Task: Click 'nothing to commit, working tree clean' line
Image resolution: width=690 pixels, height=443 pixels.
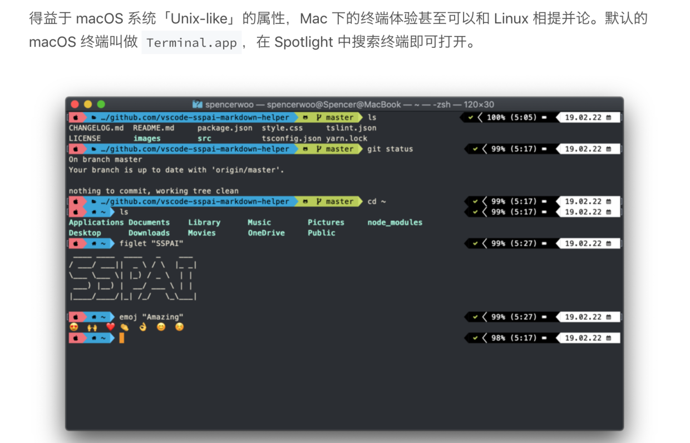Action: 154,191
